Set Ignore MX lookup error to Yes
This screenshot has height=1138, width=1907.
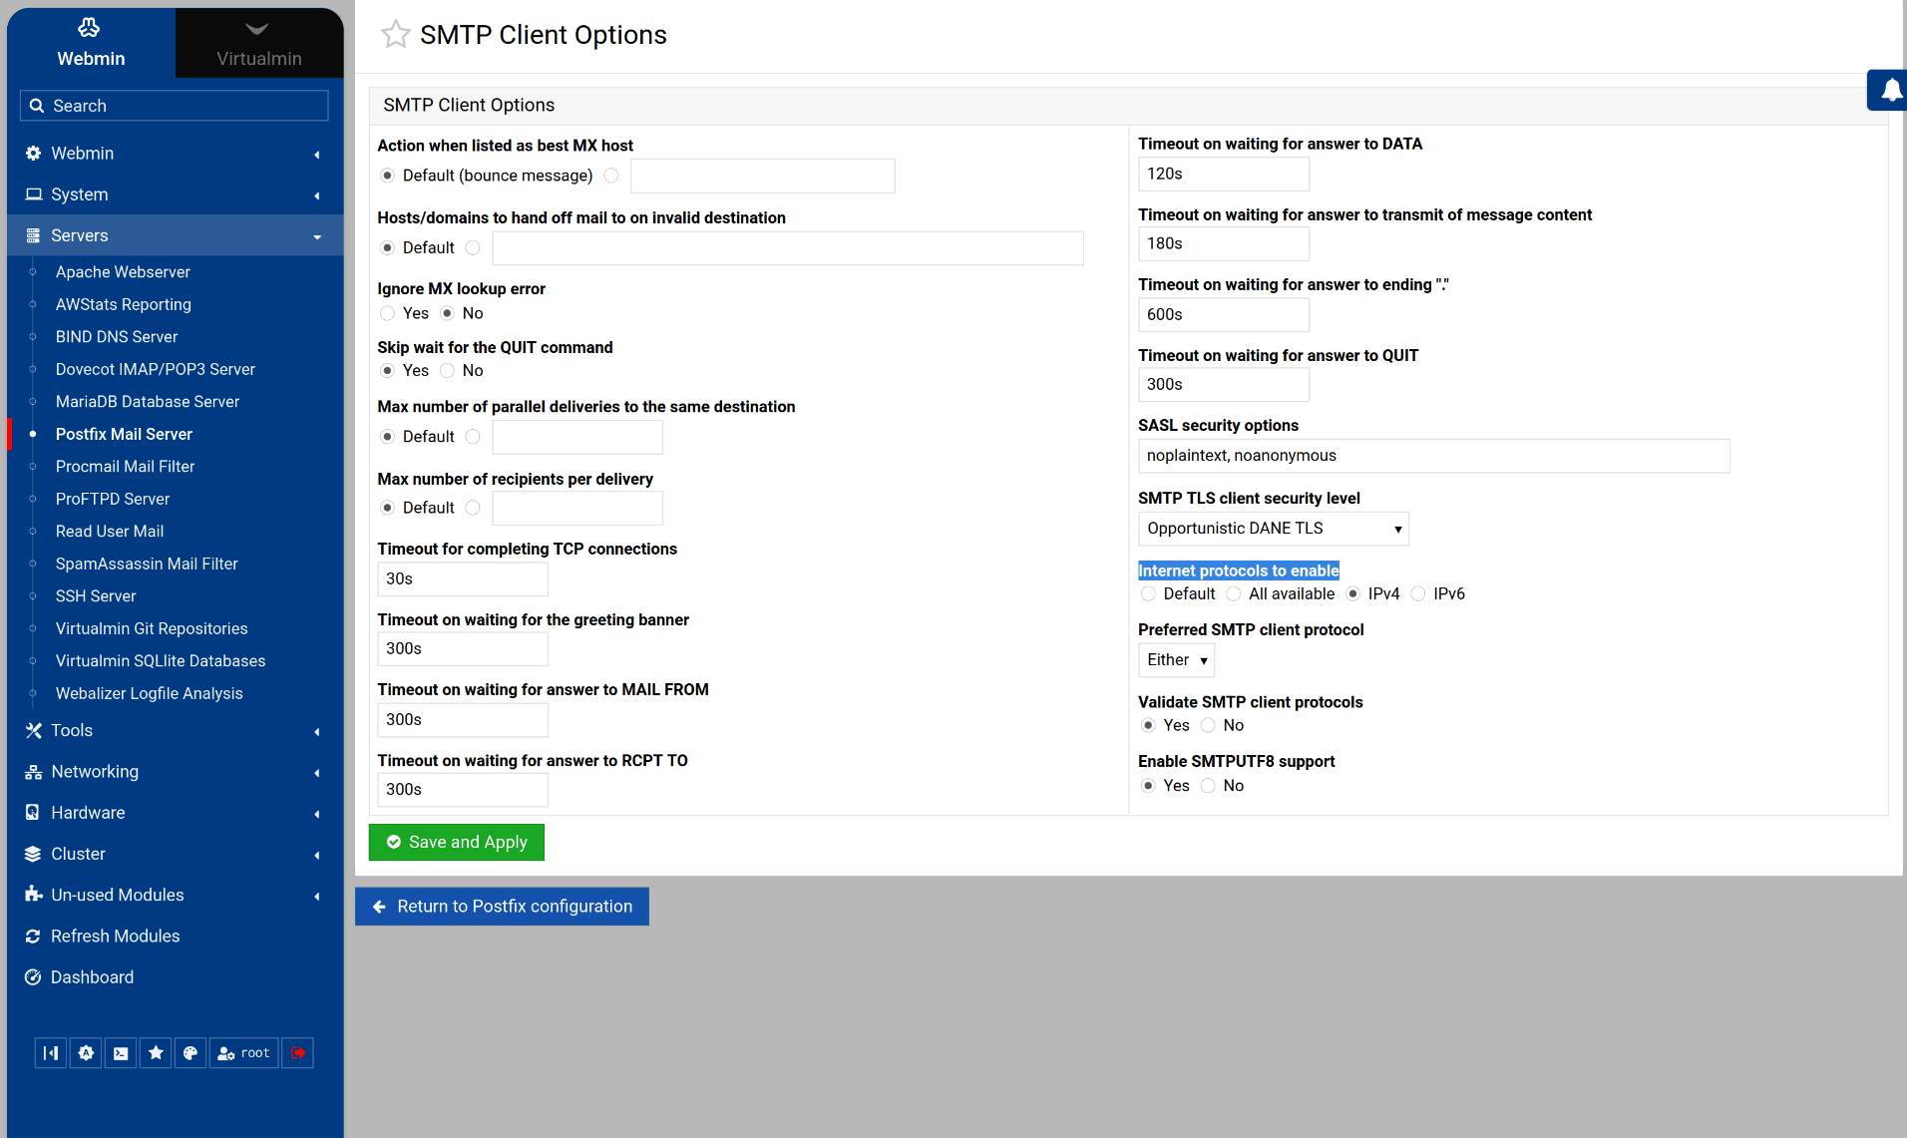click(x=388, y=314)
